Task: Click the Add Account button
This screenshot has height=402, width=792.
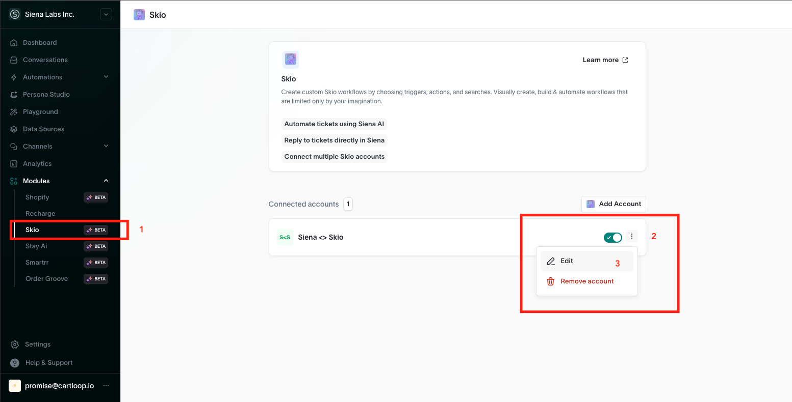Action: pyautogui.click(x=614, y=204)
